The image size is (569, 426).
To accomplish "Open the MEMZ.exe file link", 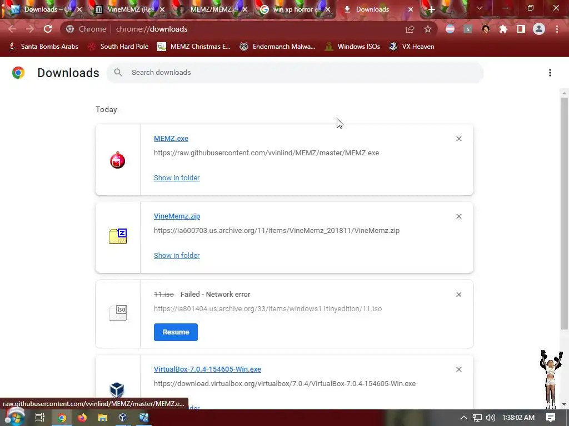I will click(171, 138).
